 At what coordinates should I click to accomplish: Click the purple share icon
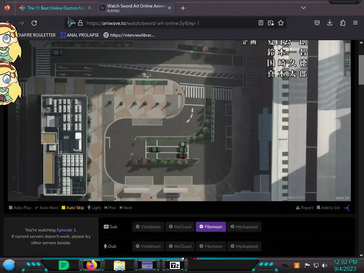347,208
